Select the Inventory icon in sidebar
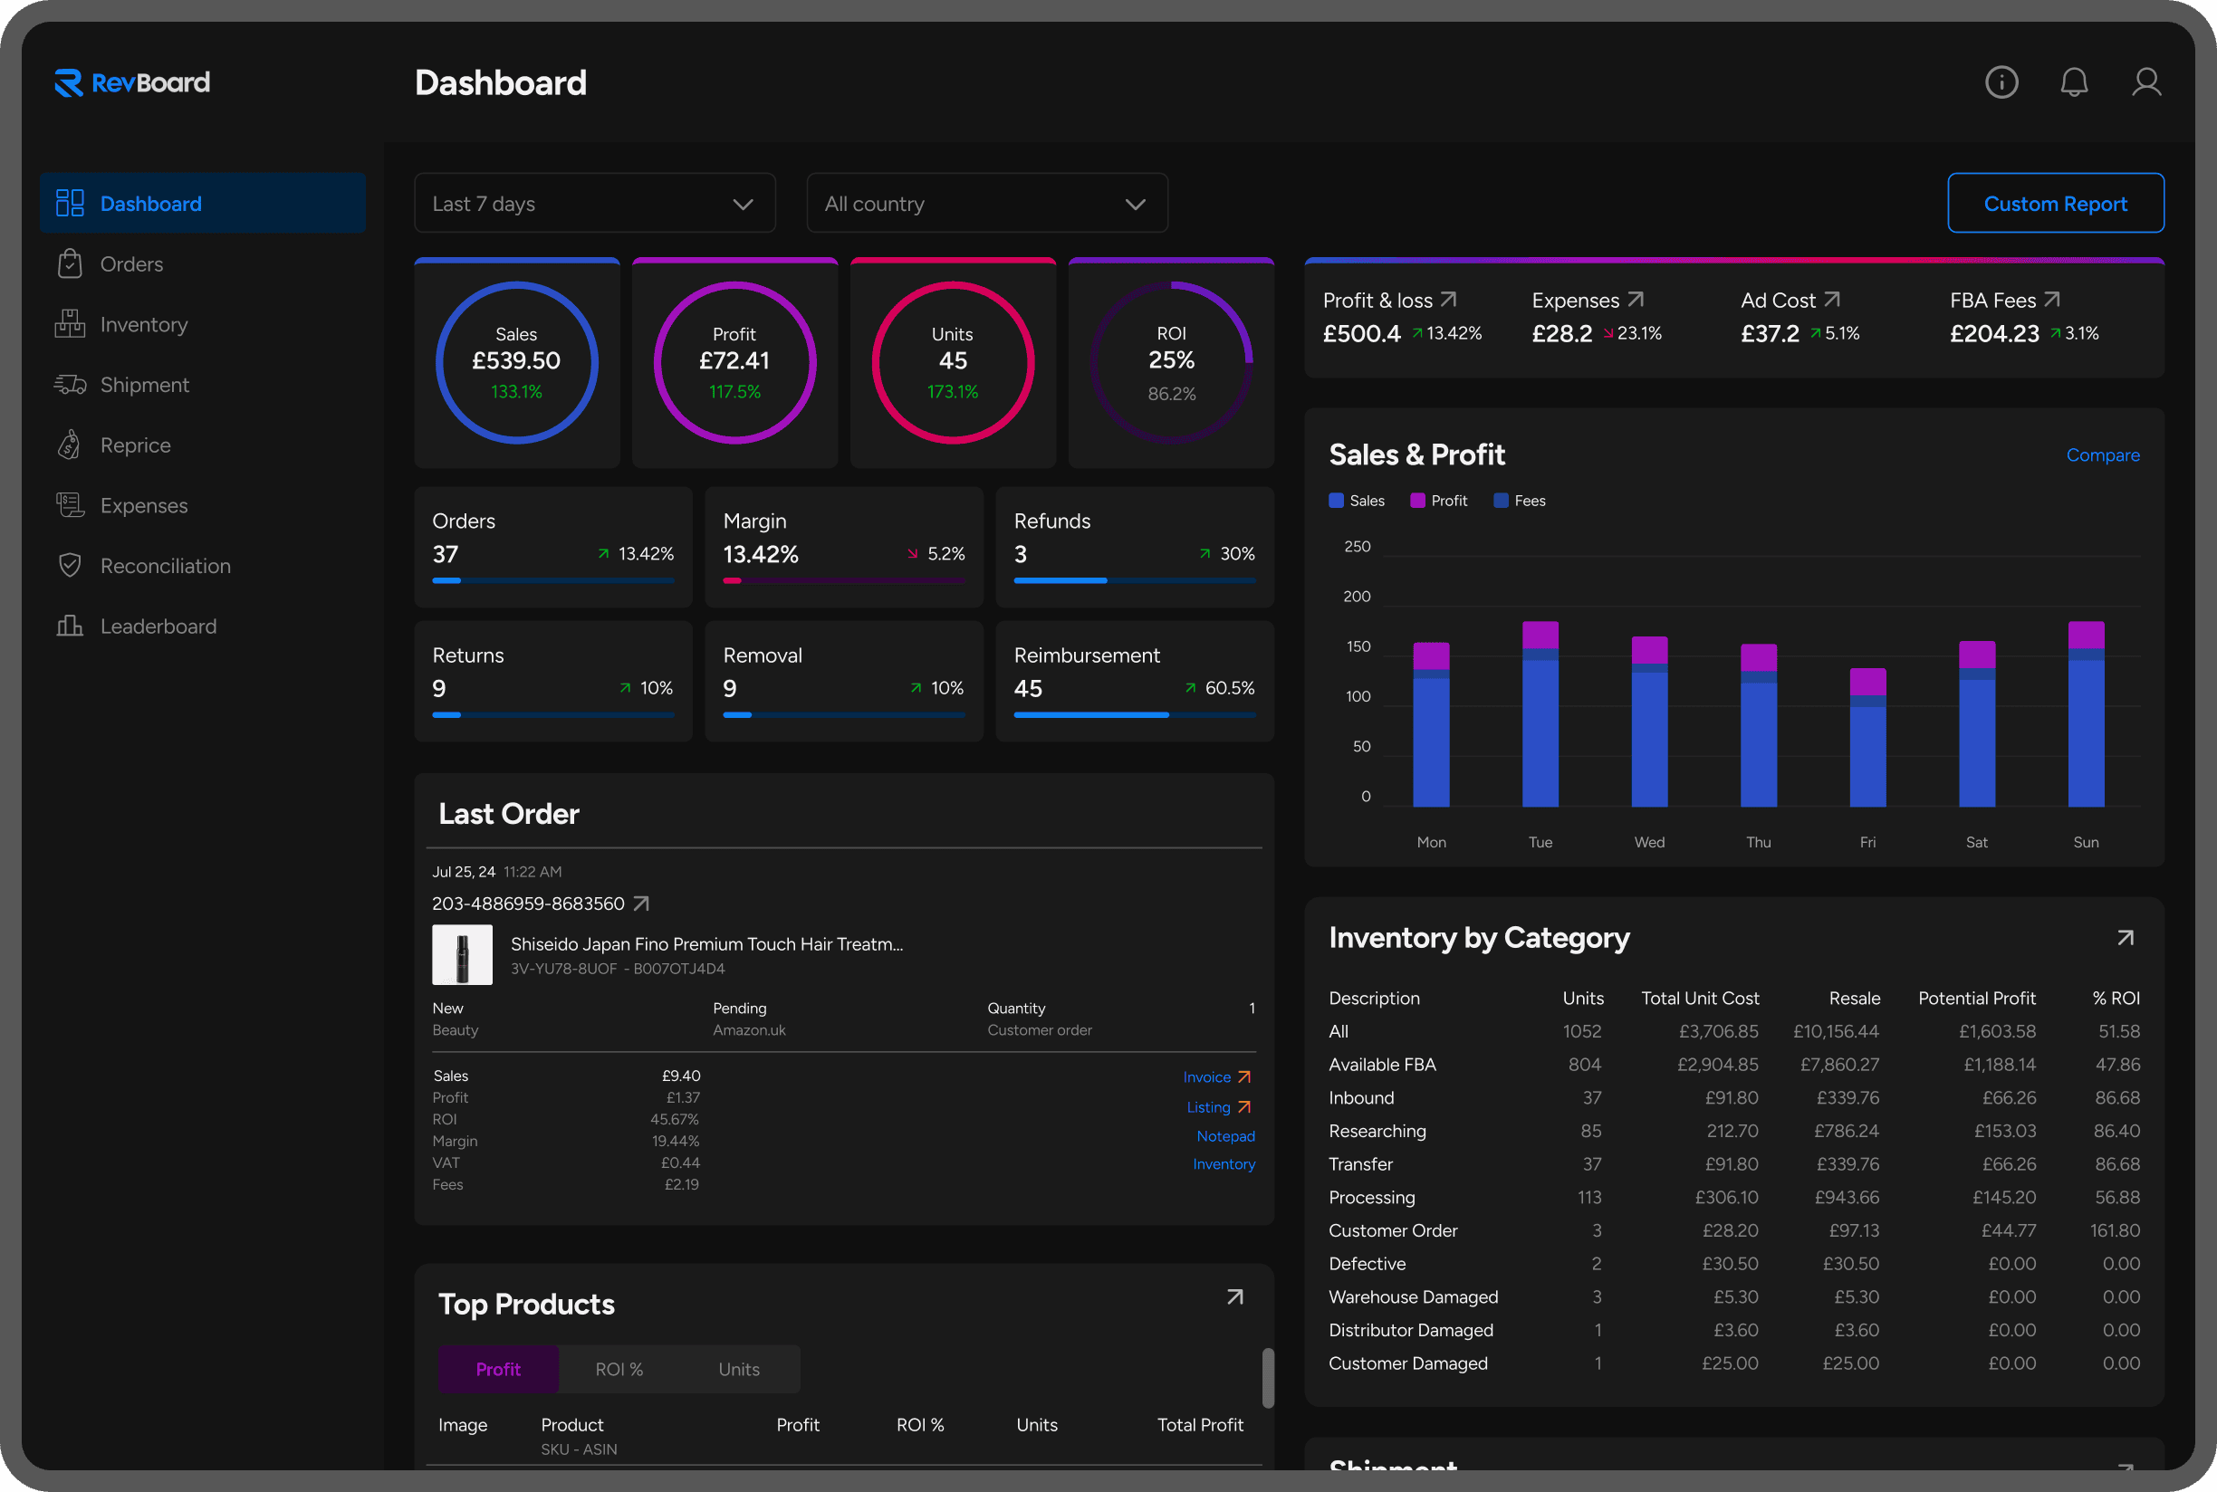This screenshot has width=2217, height=1492. (70, 323)
